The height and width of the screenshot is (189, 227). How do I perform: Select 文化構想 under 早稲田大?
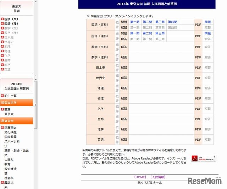pyautogui.click(x=10, y=132)
